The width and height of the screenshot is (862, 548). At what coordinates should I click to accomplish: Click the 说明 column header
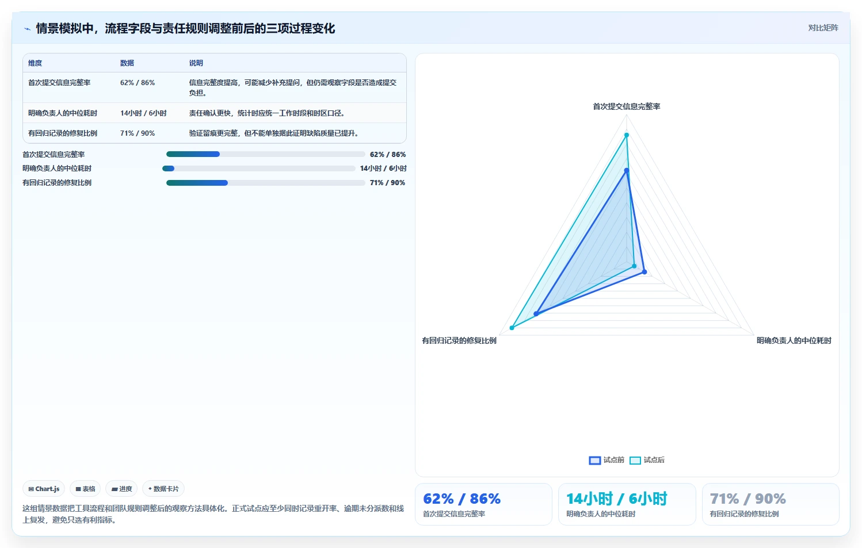pyautogui.click(x=196, y=63)
